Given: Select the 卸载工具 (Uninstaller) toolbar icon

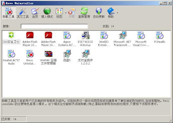Looking at the screenshot, I should (x=8, y=13).
